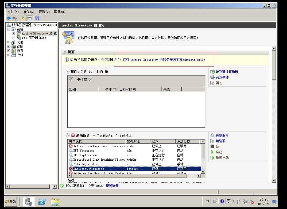Open the 查看(V) menu

pyautogui.click(x=44, y=12)
